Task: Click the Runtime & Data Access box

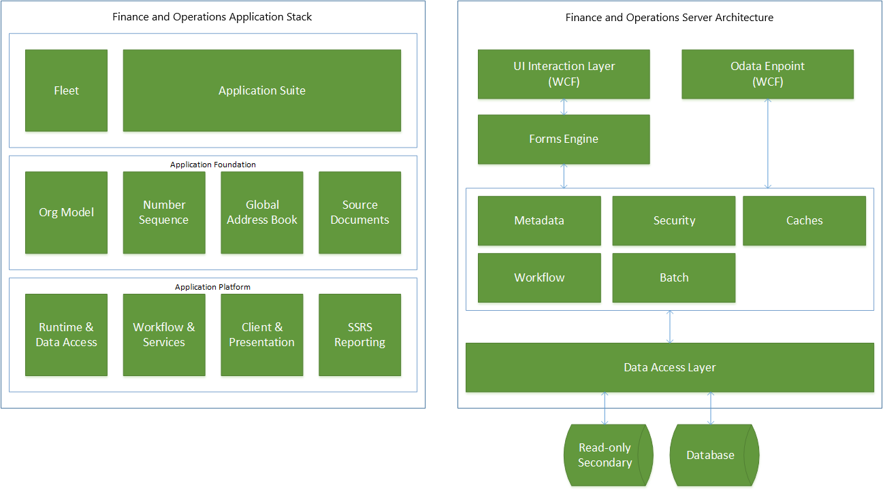Action: 66,335
